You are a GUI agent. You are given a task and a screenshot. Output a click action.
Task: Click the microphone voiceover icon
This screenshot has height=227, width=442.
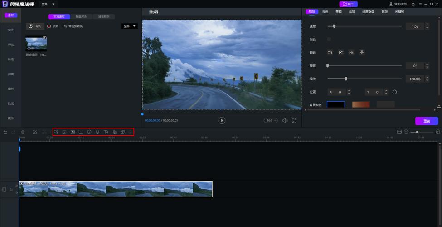(x=97, y=132)
